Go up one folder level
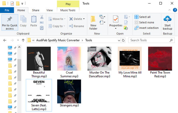 pos(23,40)
